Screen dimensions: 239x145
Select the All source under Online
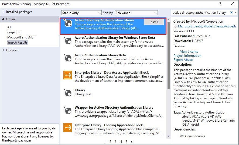click(x=9, y=27)
